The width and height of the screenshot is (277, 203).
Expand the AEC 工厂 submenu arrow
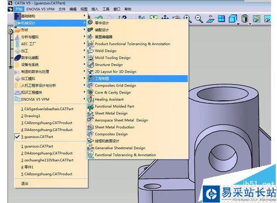(84, 43)
